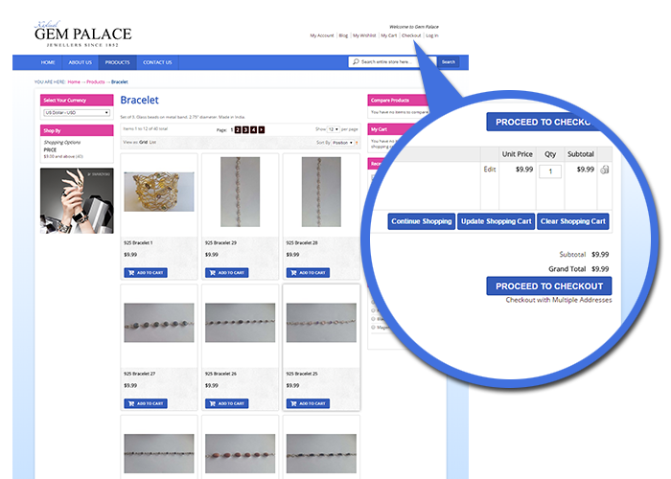Click the 925 Bracelet 29 product name
This screenshot has width=671, height=479.
click(220, 243)
